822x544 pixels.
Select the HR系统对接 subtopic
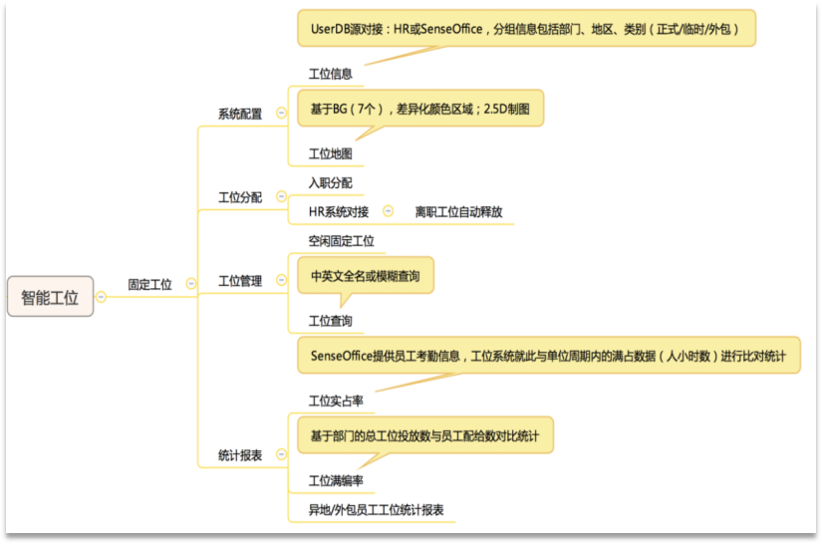point(339,212)
